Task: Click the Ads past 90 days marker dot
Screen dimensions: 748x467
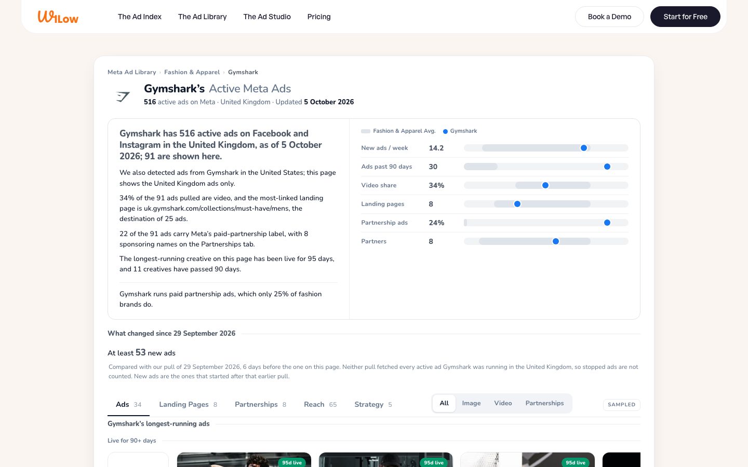Action: pyautogui.click(x=607, y=167)
